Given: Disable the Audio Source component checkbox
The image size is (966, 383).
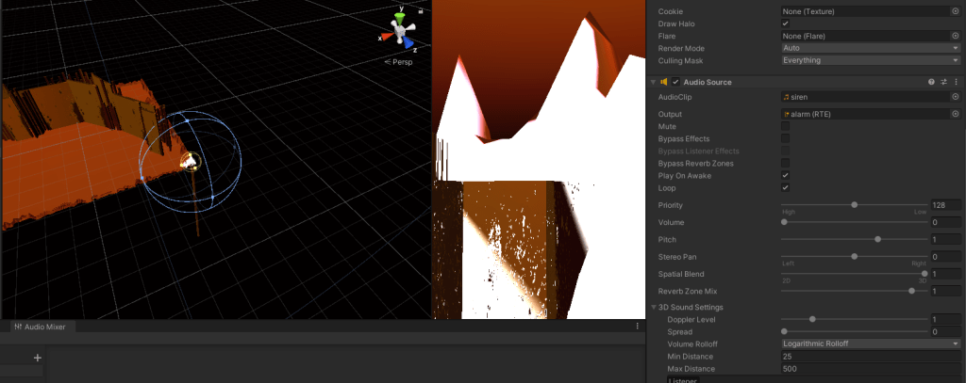Looking at the screenshot, I should point(675,82).
